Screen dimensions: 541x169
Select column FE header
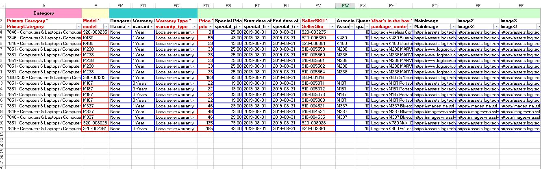tap(478, 6)
